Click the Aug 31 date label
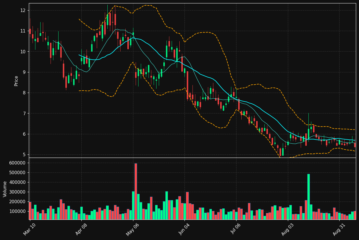The height and width of the screenshot is (240, 359). click(x=339, y=229)
